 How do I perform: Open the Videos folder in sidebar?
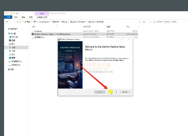13,40
